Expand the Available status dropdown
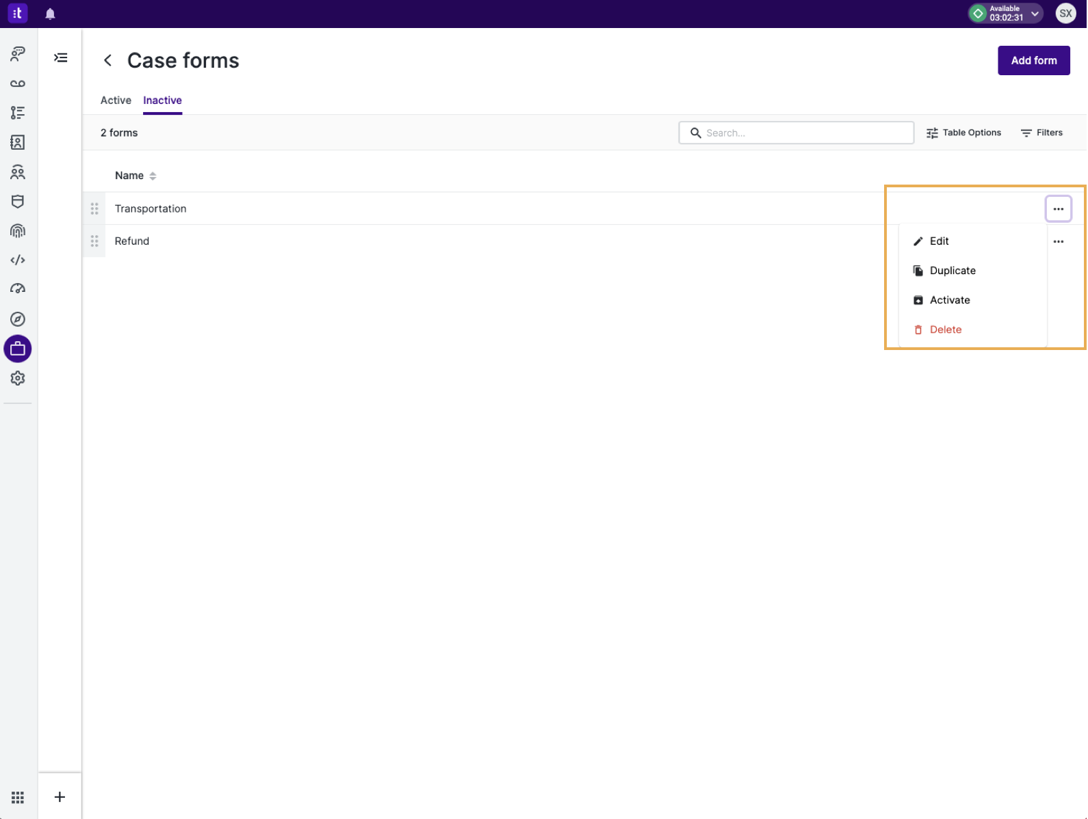 coord(1005,13)
